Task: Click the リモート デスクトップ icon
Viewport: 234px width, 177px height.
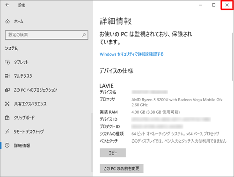Action: point(7,132)
